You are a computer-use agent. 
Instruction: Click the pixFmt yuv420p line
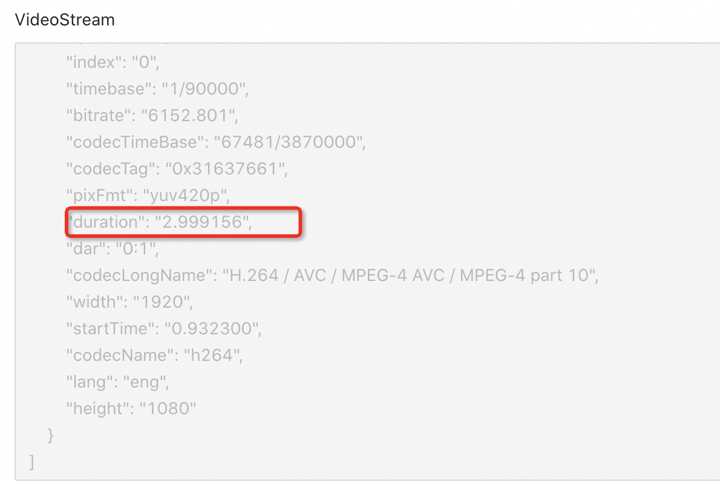148,195
